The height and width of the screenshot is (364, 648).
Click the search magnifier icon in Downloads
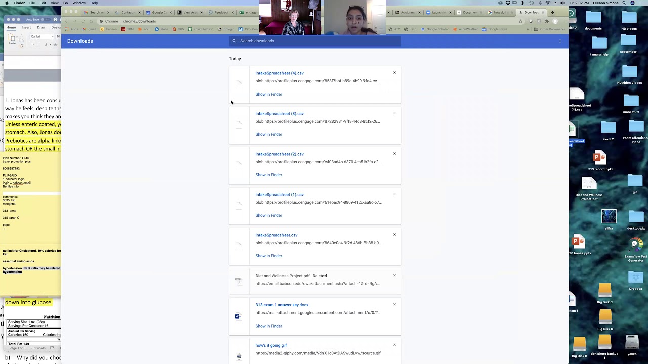point(234,41)
